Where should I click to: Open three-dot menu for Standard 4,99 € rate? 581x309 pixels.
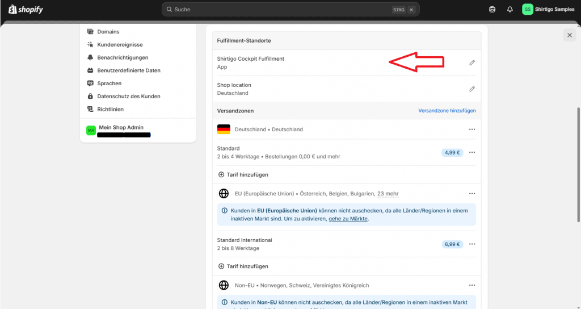point(472,152)
